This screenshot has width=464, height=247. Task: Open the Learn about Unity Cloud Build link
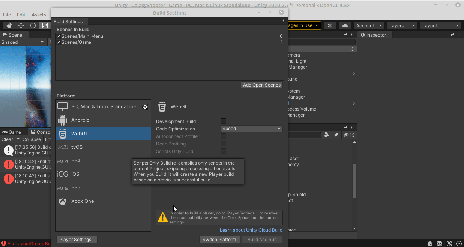251,230
